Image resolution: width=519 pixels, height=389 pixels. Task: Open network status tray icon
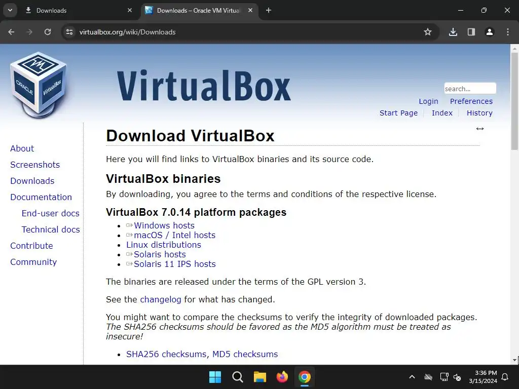(x=444, y=377)
